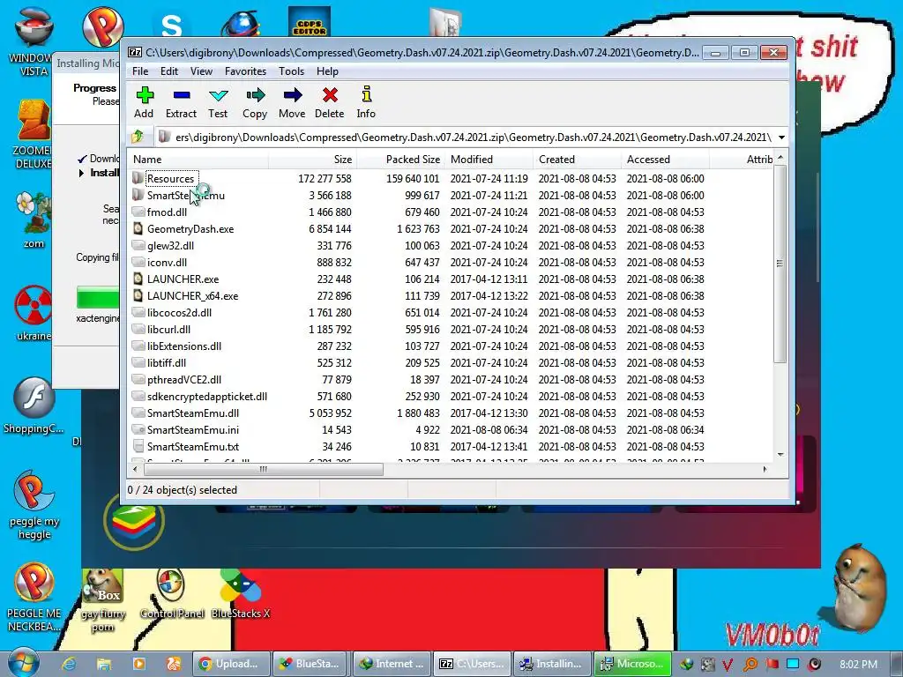Click the vertical scrollbar thumb in file list
This screenshot has width=903, height=677.
tap(780, 264)
